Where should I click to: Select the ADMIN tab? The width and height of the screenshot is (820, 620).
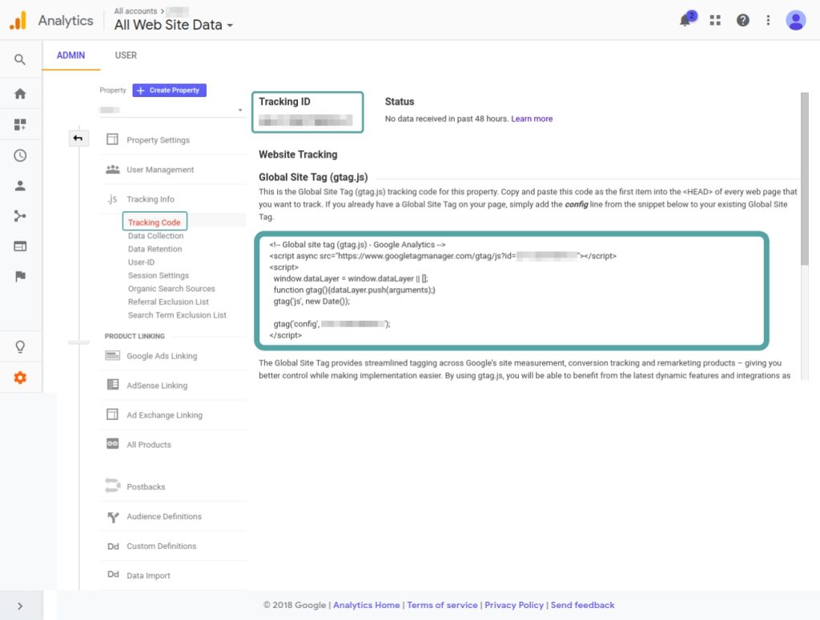(x=70, y=55)
